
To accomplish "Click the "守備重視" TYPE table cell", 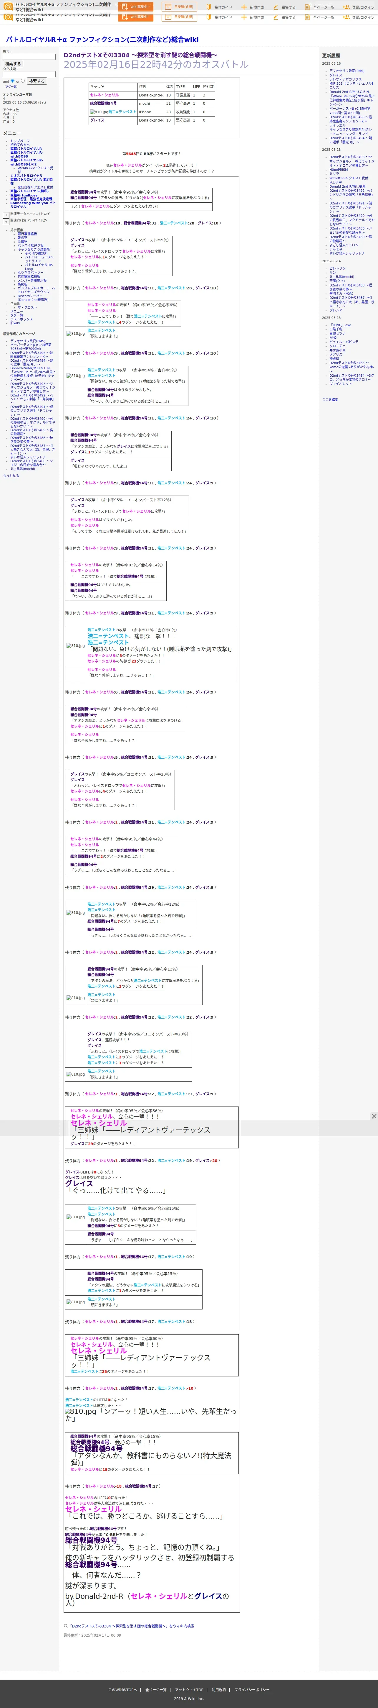I will click(183, 95).
